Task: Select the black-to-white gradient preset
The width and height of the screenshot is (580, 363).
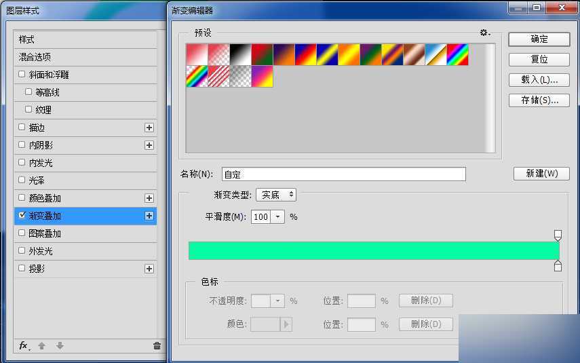Action: point(240,55)
